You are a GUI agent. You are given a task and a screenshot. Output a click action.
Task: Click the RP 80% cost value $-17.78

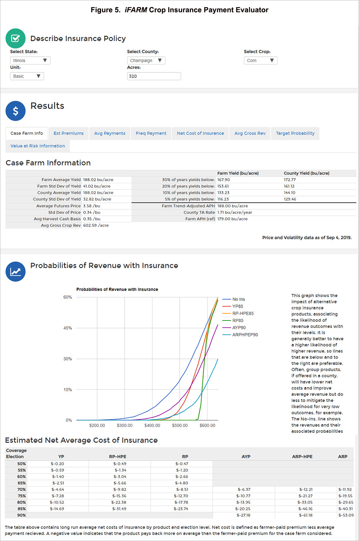click(181, 502)
